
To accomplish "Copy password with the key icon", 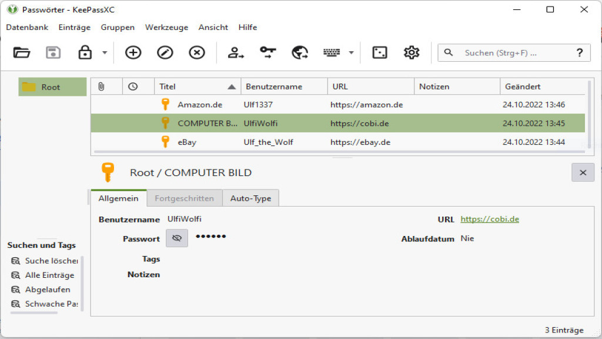I will pos(268,52).
